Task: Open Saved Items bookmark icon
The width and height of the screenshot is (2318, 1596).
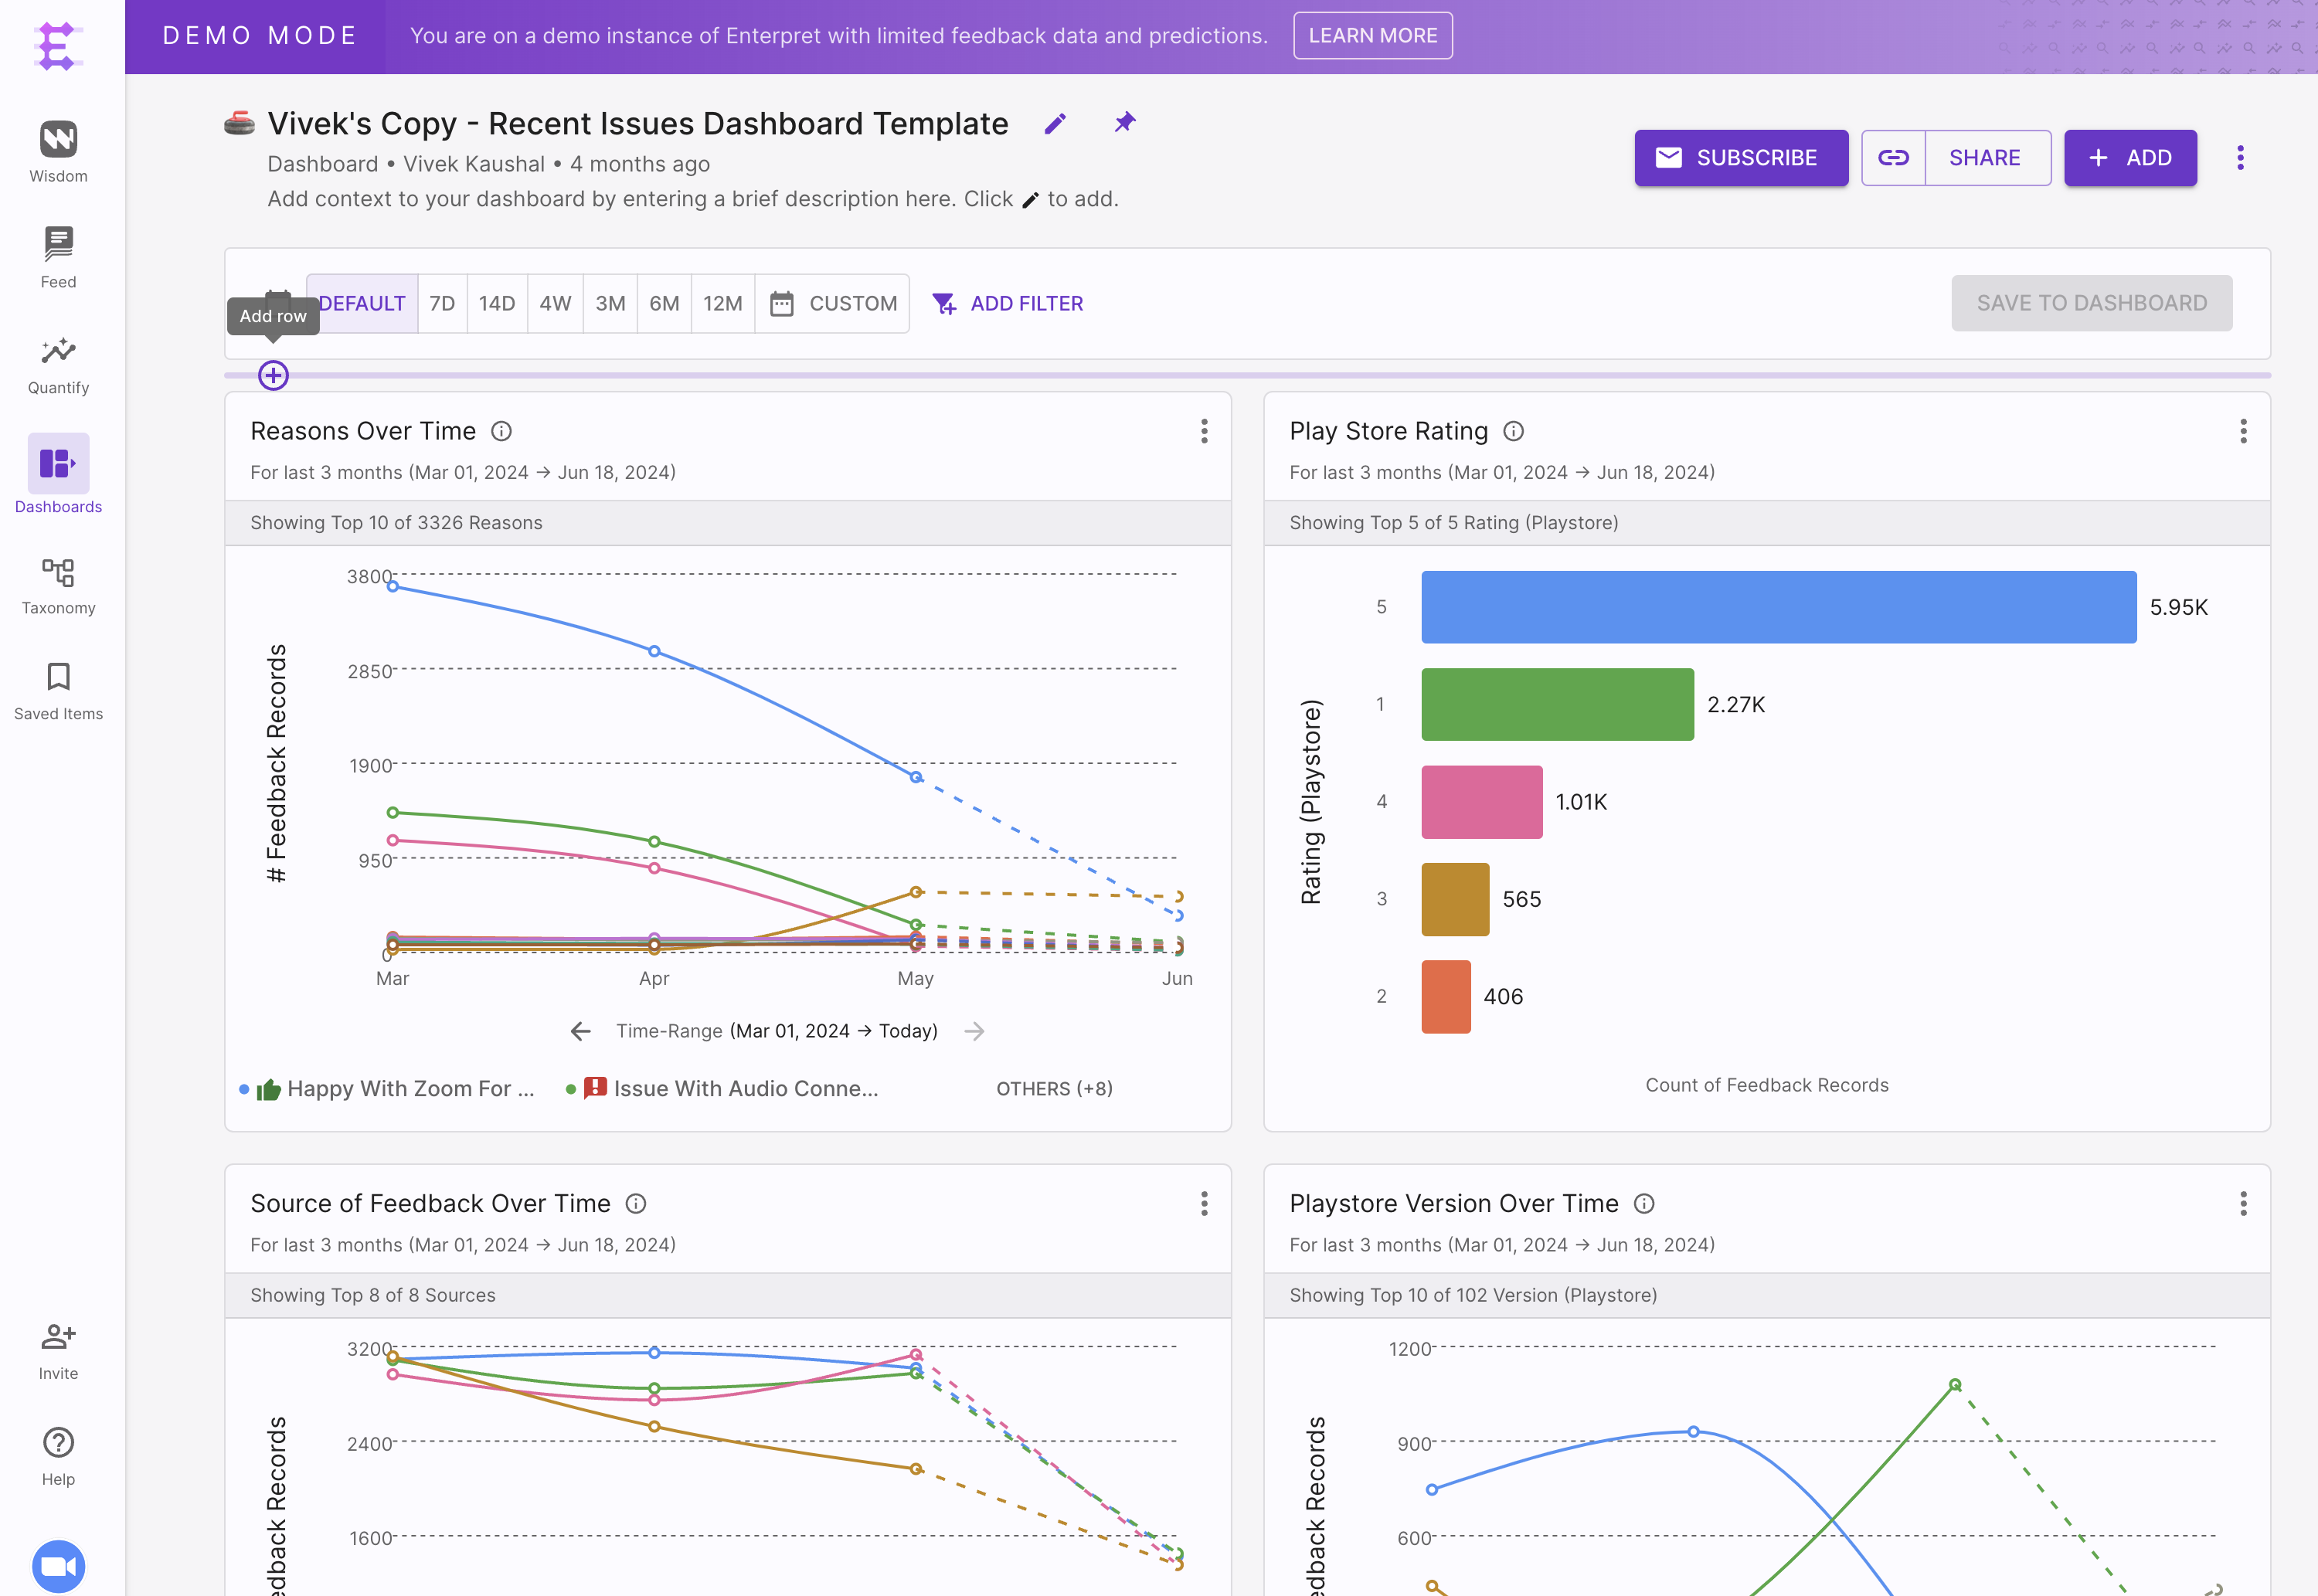Action: click(x=58, y=678)
